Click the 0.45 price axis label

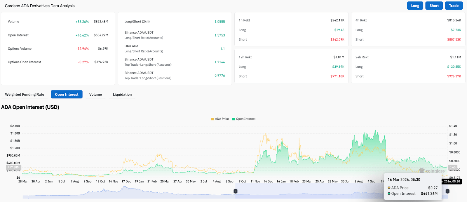[x=452, y=168]
